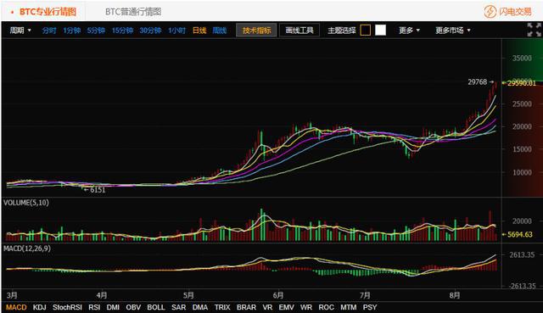Select the MTM indicator tab
The height and width of the screenshot is (313, 543).
(349, 307)
